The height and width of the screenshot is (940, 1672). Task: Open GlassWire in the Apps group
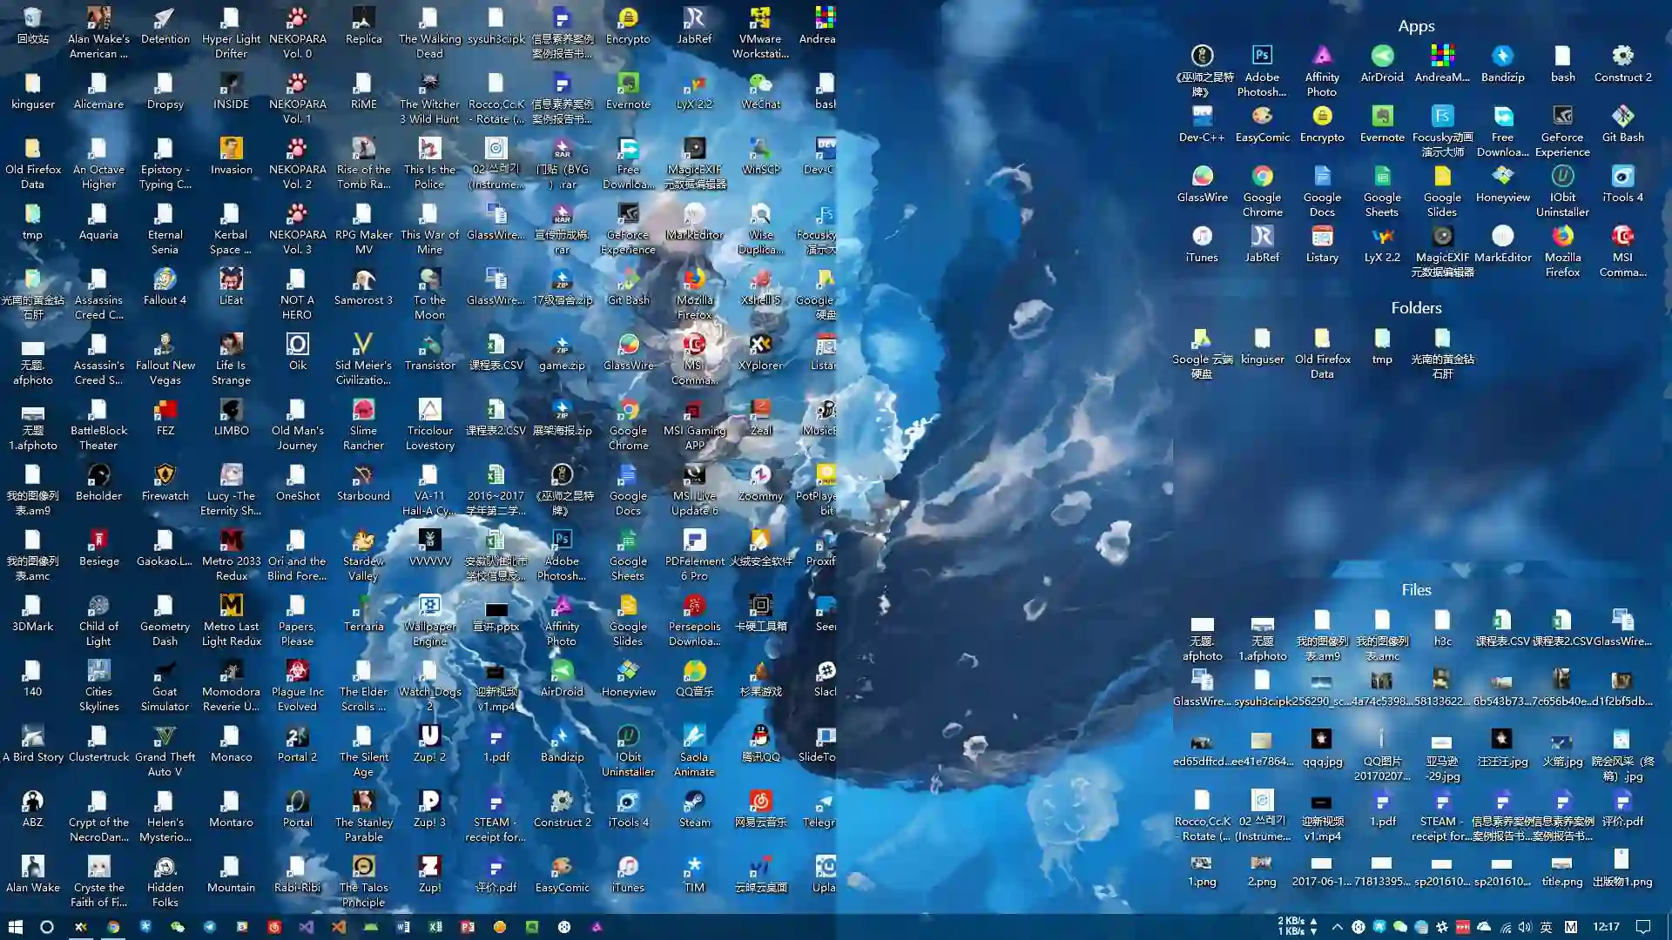pos(1202,178)
